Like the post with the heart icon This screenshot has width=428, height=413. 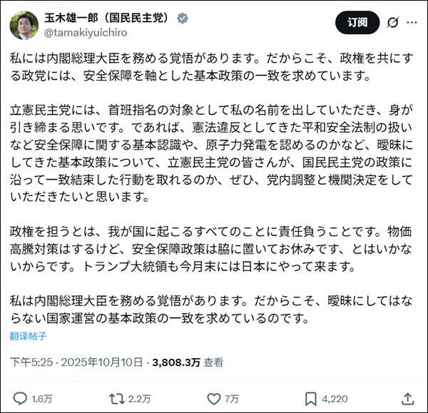coord(212,397)
